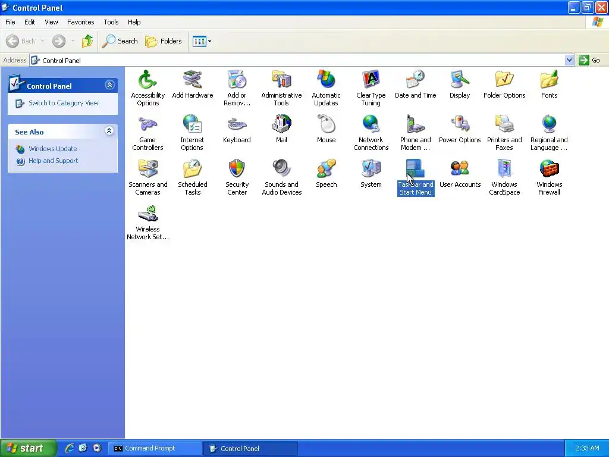
Task: Expand the Forward button history arrow
Action: [73, 41]
